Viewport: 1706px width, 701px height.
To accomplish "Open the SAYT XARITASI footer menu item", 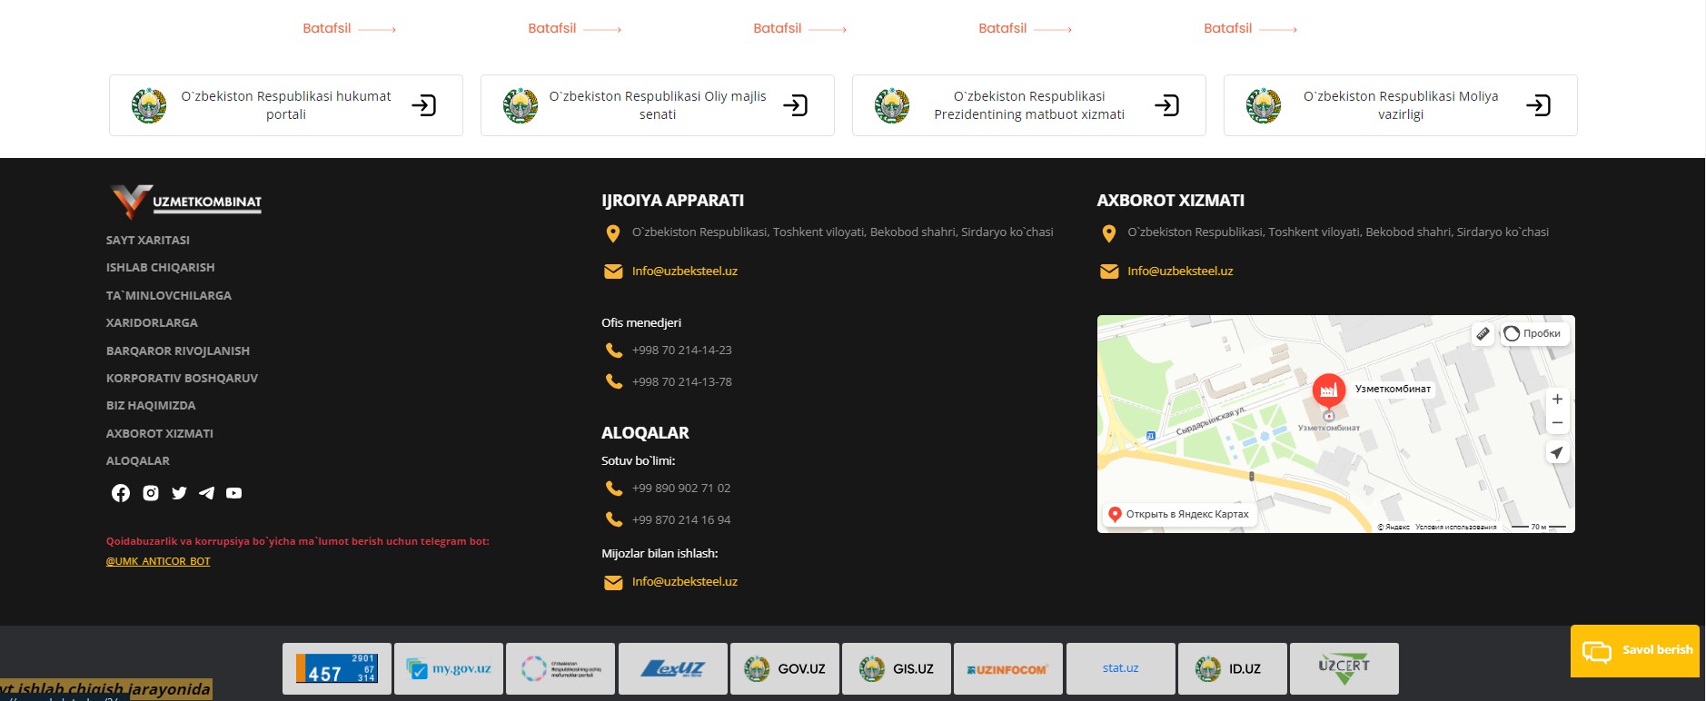I will (x=148, y=241).
